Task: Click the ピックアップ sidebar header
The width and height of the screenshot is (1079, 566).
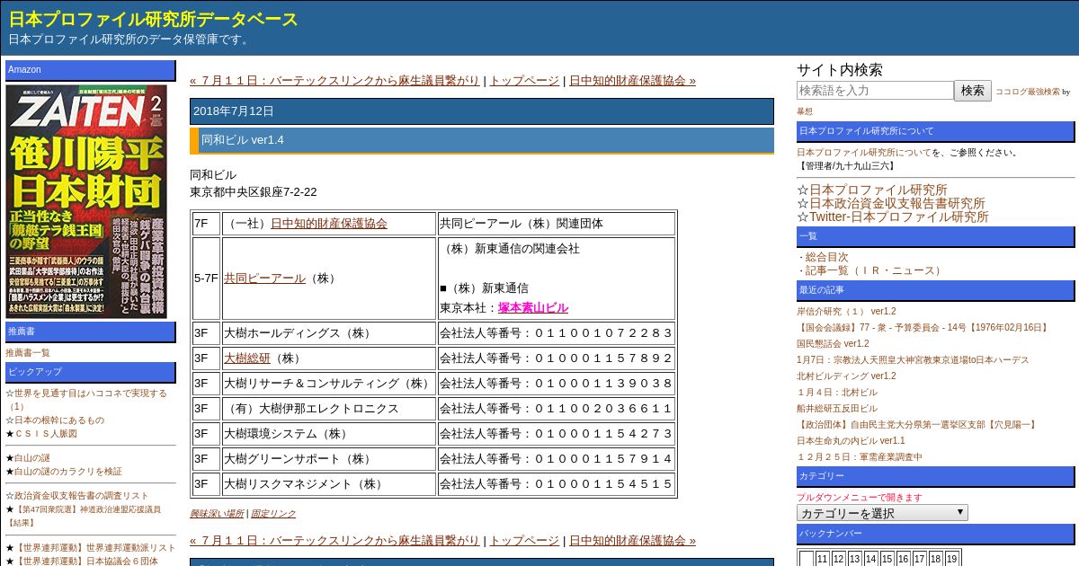Action: pos(91,372)
